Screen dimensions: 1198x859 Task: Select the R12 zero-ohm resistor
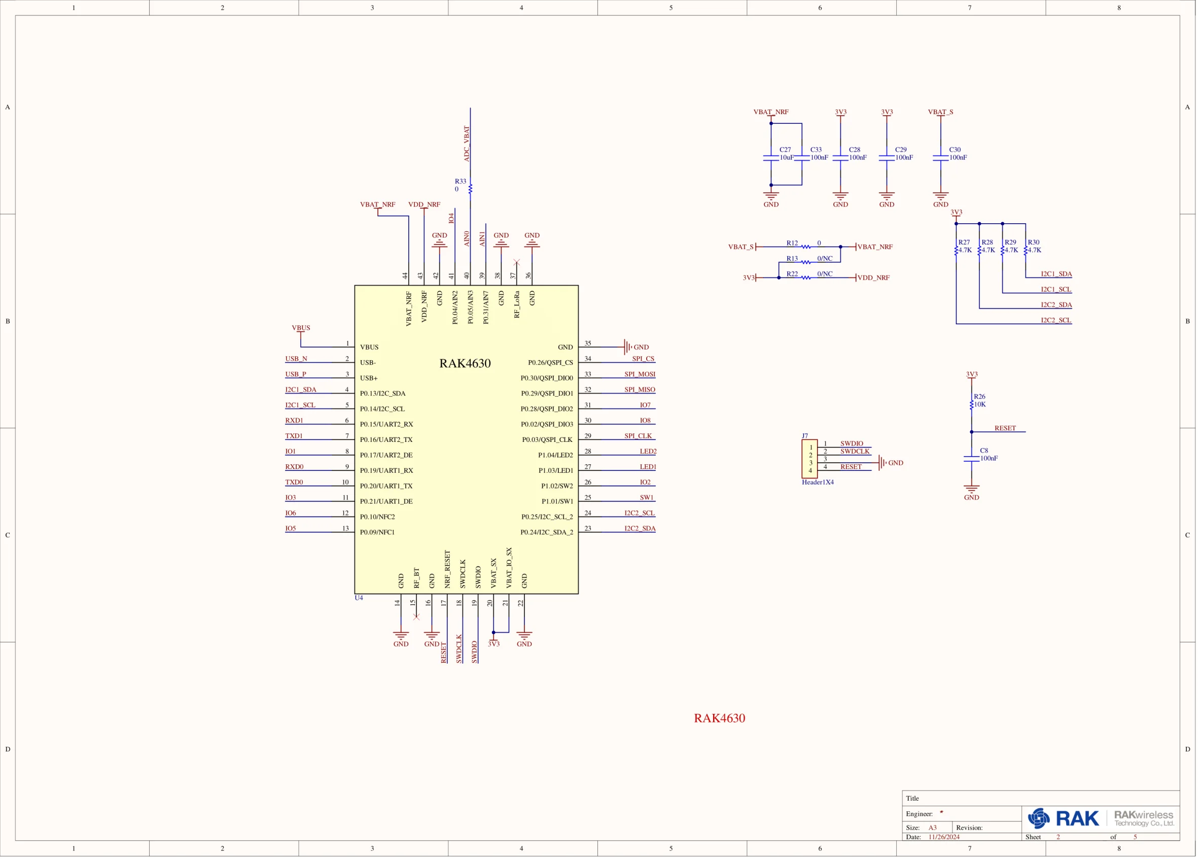click(x=805, y=247)
